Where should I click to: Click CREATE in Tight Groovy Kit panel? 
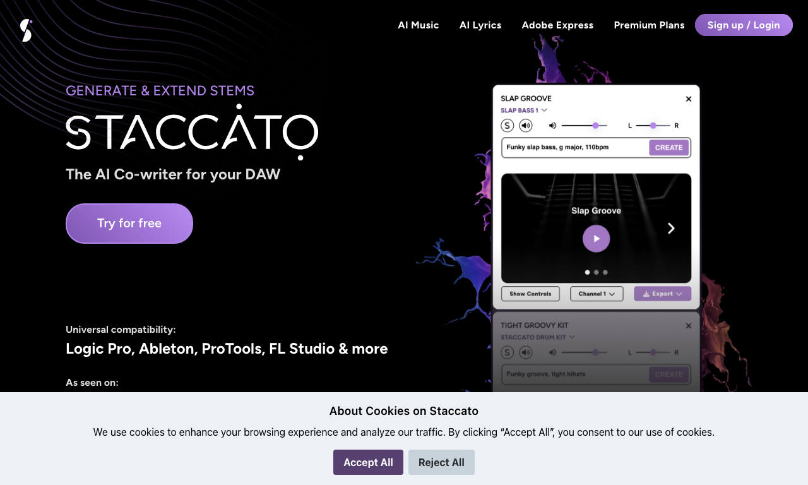668,374
